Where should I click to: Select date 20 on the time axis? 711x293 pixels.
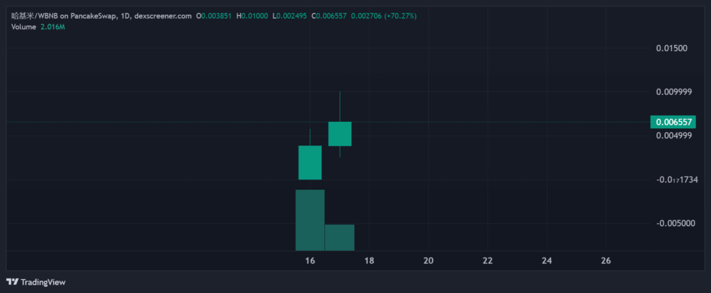(x=428, y=260)
